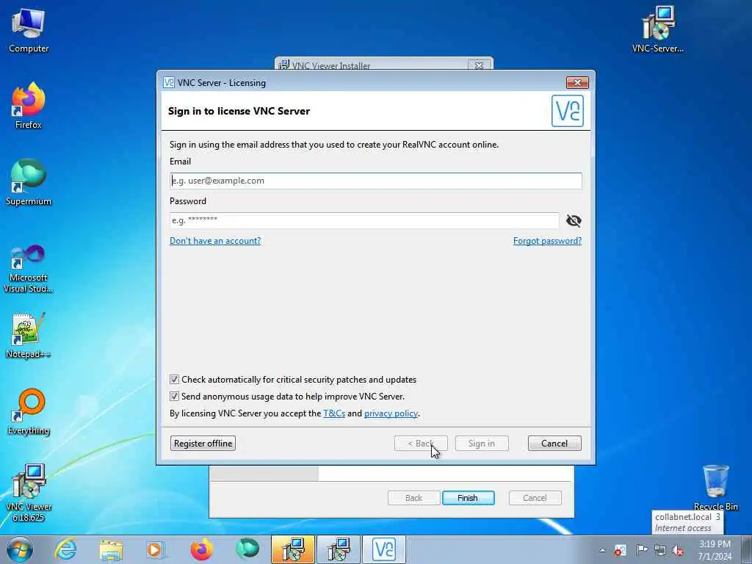Open the Notepad++ desktop shortcut

[29, 335]
